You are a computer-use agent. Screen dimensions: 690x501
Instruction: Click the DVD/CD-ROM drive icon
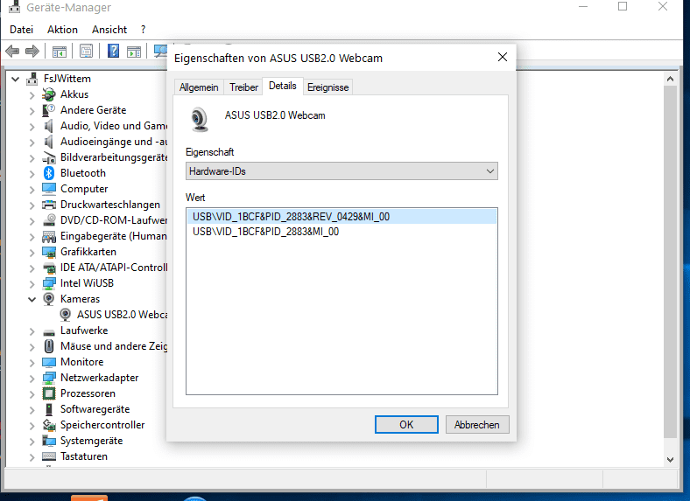tap(49, 219)
